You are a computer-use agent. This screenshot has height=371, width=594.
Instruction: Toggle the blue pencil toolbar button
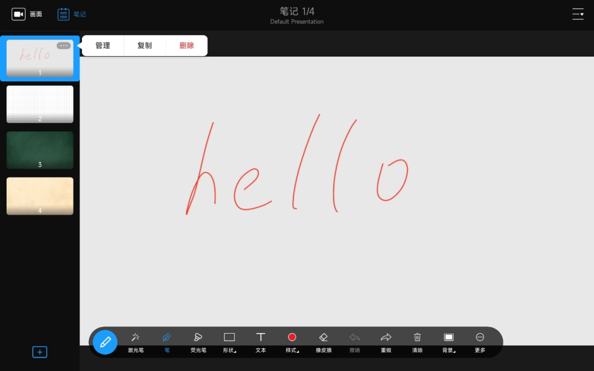[x=105, y=342]
